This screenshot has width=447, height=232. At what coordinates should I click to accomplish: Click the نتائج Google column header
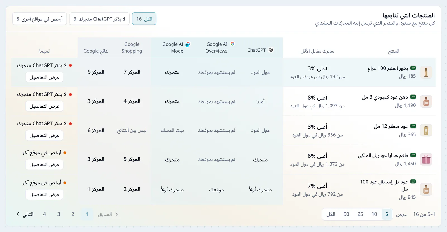click(96, 51)
